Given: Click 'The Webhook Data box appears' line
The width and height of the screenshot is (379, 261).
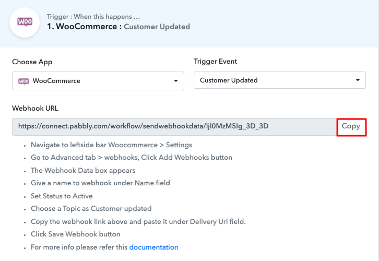Looking at the screenshot, I should point(83,171).
